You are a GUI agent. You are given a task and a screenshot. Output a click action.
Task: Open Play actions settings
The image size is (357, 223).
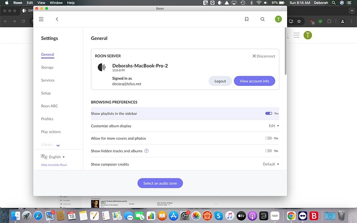tap(51, 131)
